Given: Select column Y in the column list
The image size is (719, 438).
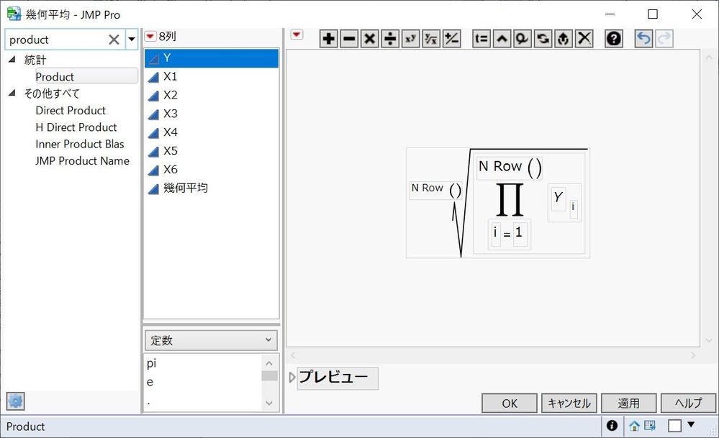Looking at the screenshot, I should 212,58.
